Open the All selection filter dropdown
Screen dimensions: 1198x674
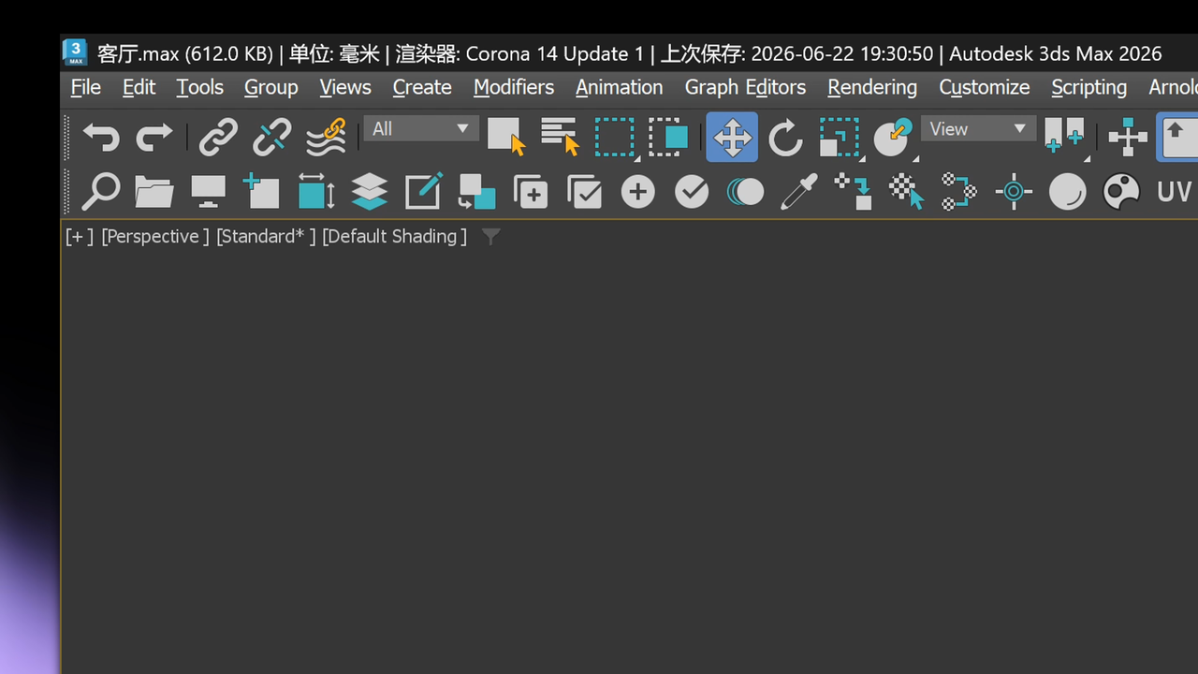[x=421, y=128]
